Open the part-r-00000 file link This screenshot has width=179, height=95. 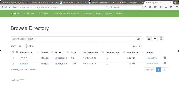click(x=153, y=63)
